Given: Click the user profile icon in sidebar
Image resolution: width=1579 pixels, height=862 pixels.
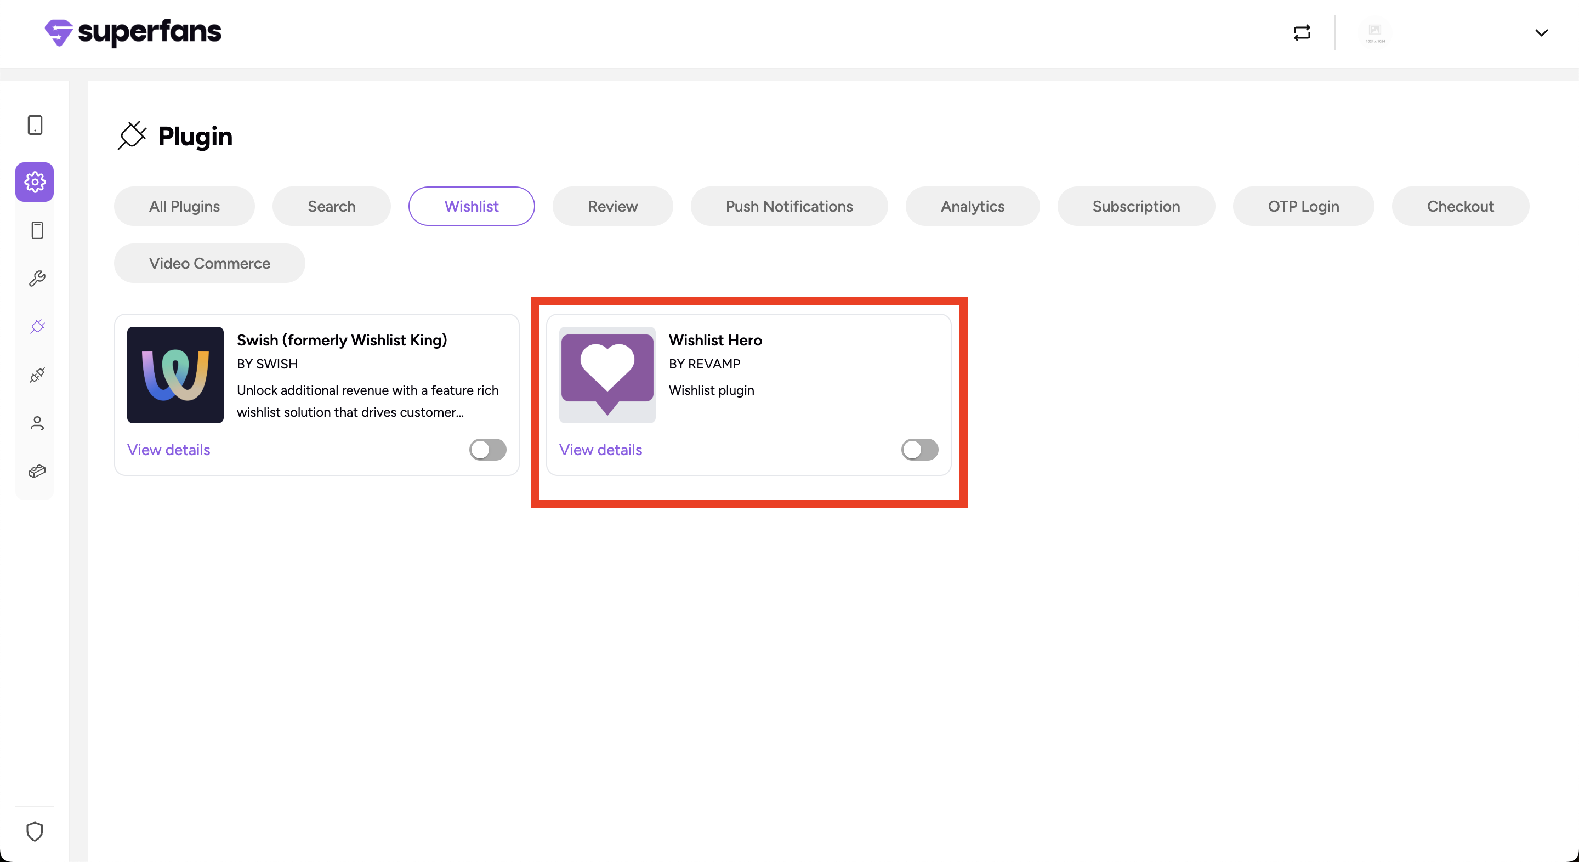Looking at the screenshot, I should 37,423.
